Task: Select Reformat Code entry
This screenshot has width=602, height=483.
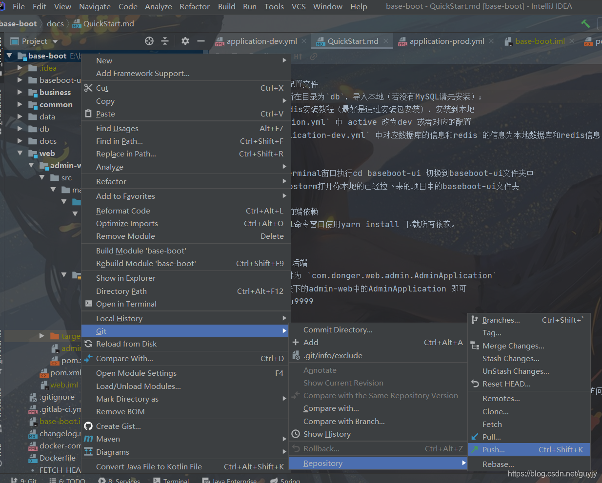Action: pos(186,211)
